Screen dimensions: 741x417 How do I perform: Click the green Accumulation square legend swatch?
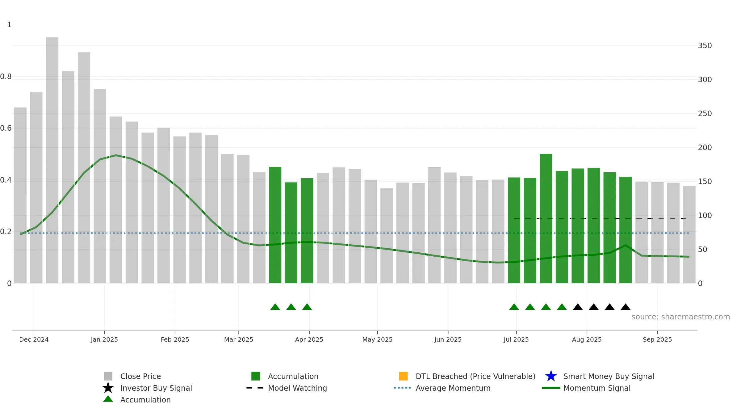[256, 376]
